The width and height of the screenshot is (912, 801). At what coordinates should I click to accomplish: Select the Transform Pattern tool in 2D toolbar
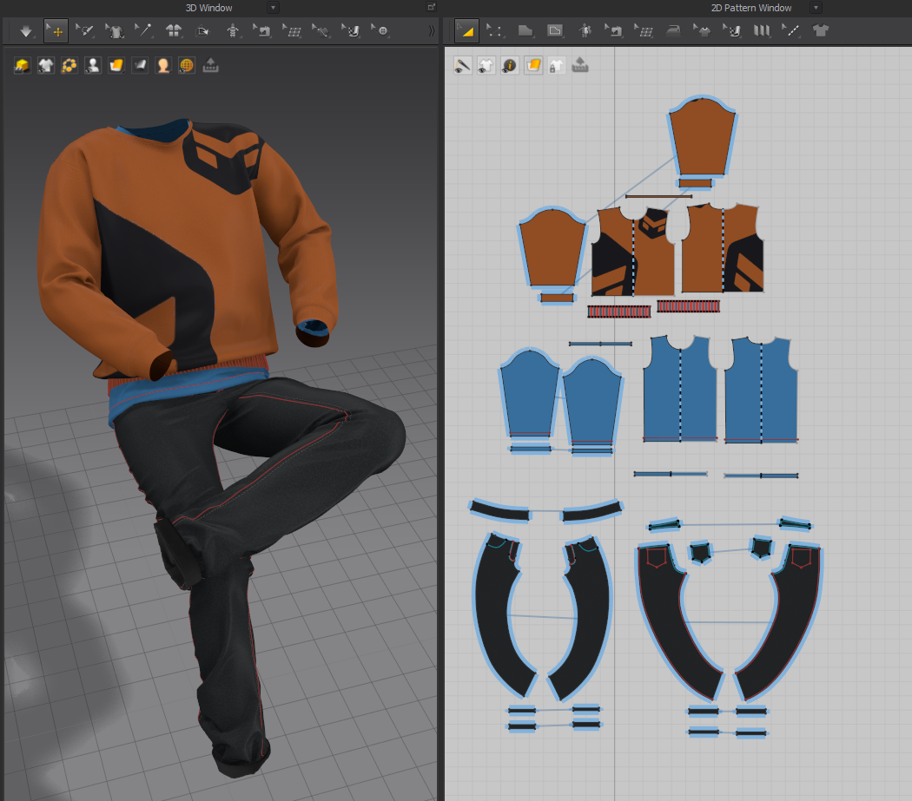[466, 31]
